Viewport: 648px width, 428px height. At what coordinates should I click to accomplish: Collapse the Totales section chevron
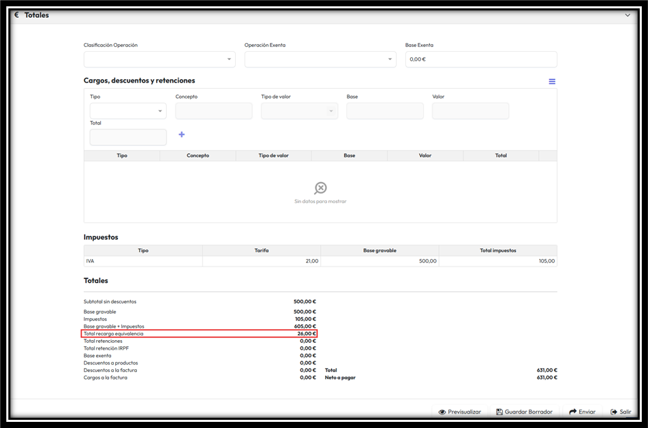click(x=628, y=15)
